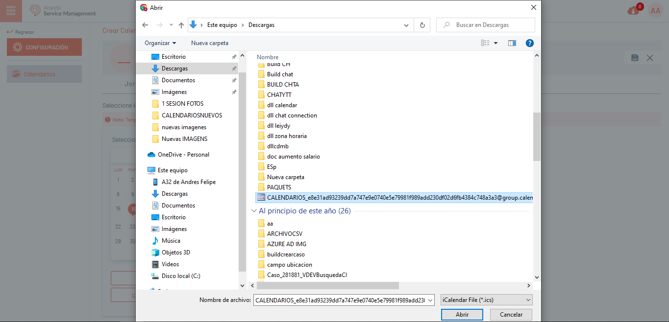This screenshot has width=669, height=322.
Task: Click Nueva carpeta in toolbar
Action: (209, 43)
